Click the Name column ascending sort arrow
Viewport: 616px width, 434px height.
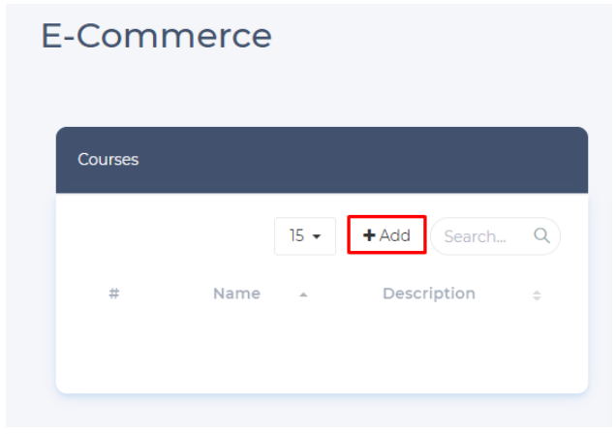click(x=303, y=294)
